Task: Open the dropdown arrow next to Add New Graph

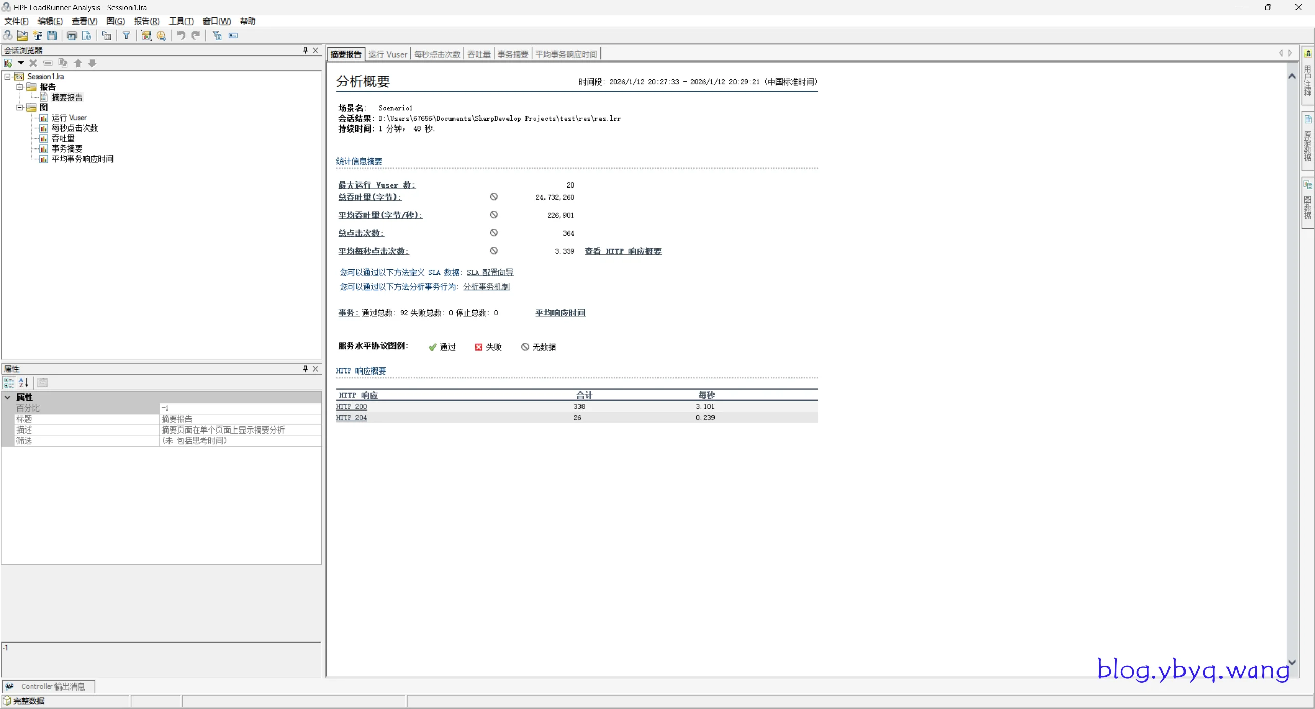Action: (x=21, y=63)
